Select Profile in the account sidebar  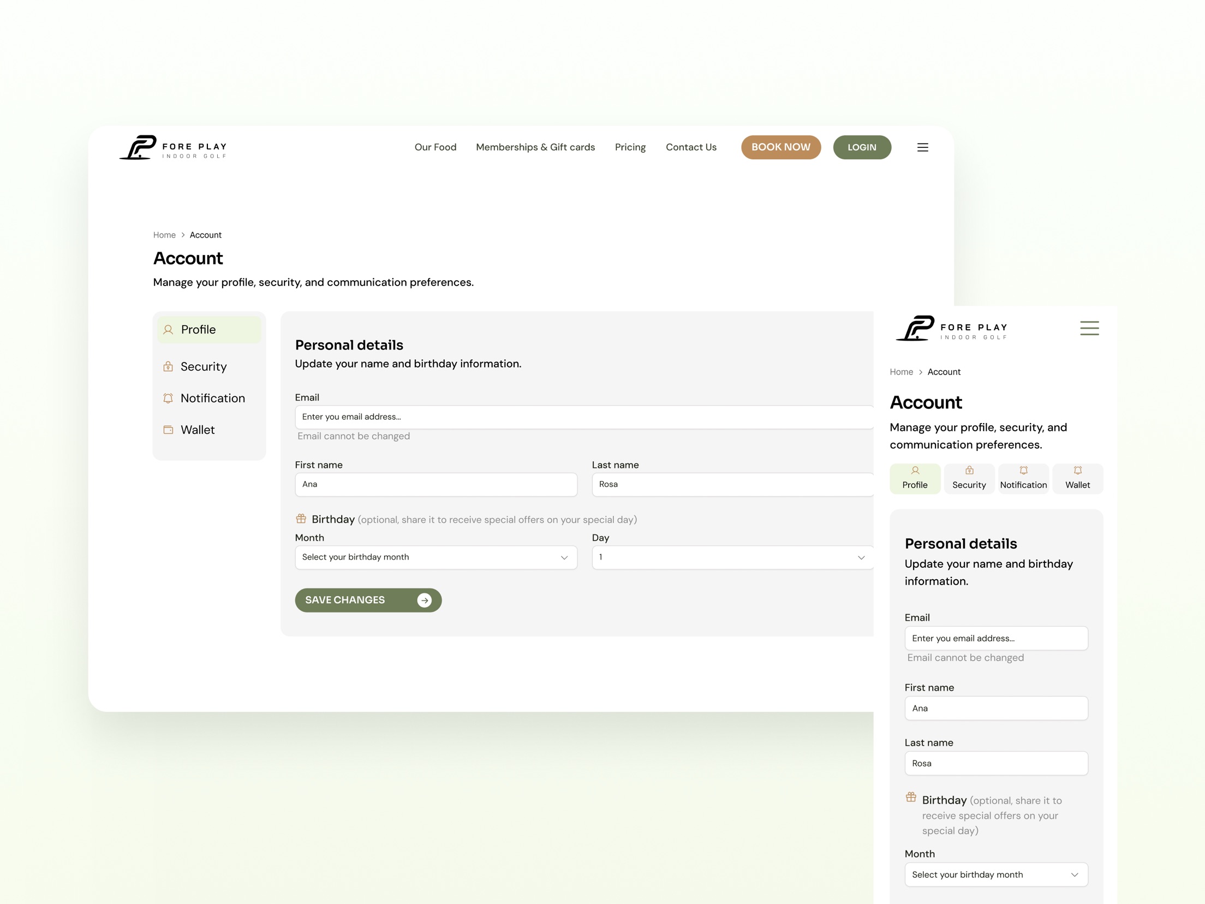coord(209,330)
